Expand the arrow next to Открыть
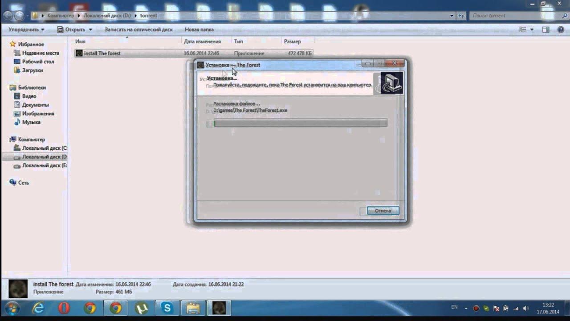The height and width of the screenshot is (321, 570). coord(90,30)
